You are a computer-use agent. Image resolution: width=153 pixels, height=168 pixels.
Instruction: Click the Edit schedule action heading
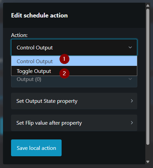40,15
